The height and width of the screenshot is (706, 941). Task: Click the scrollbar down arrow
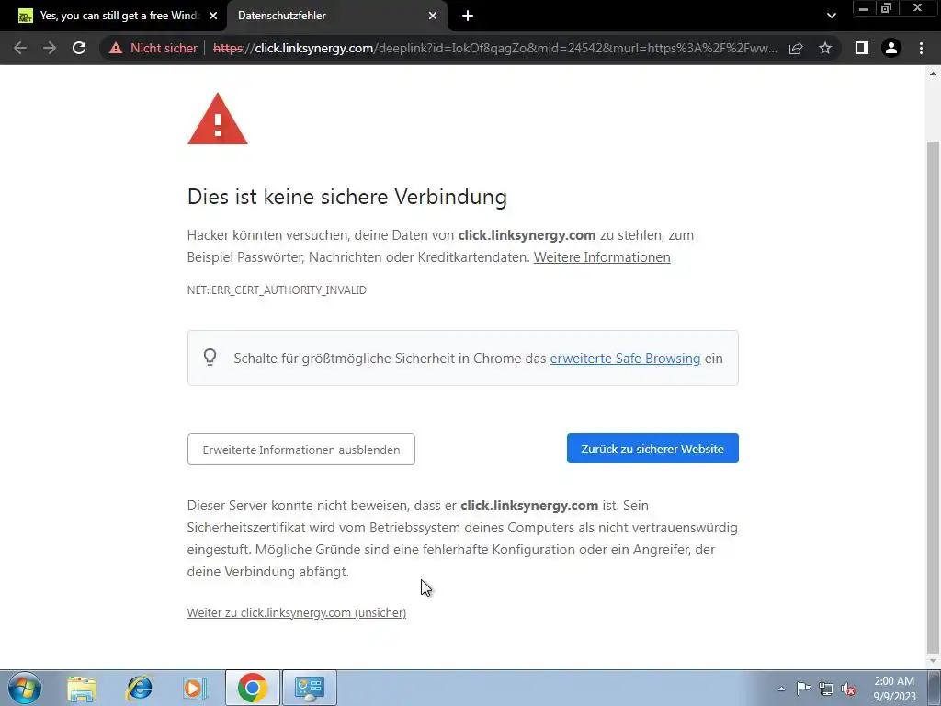[933, 662]
